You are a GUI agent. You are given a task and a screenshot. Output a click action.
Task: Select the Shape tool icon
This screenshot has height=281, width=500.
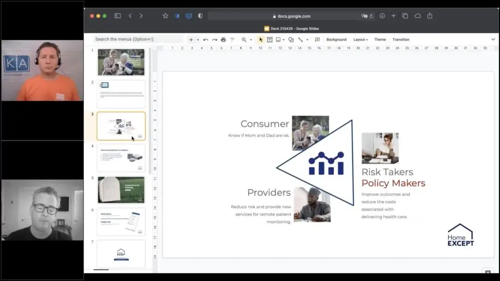(x=291, y=40)
